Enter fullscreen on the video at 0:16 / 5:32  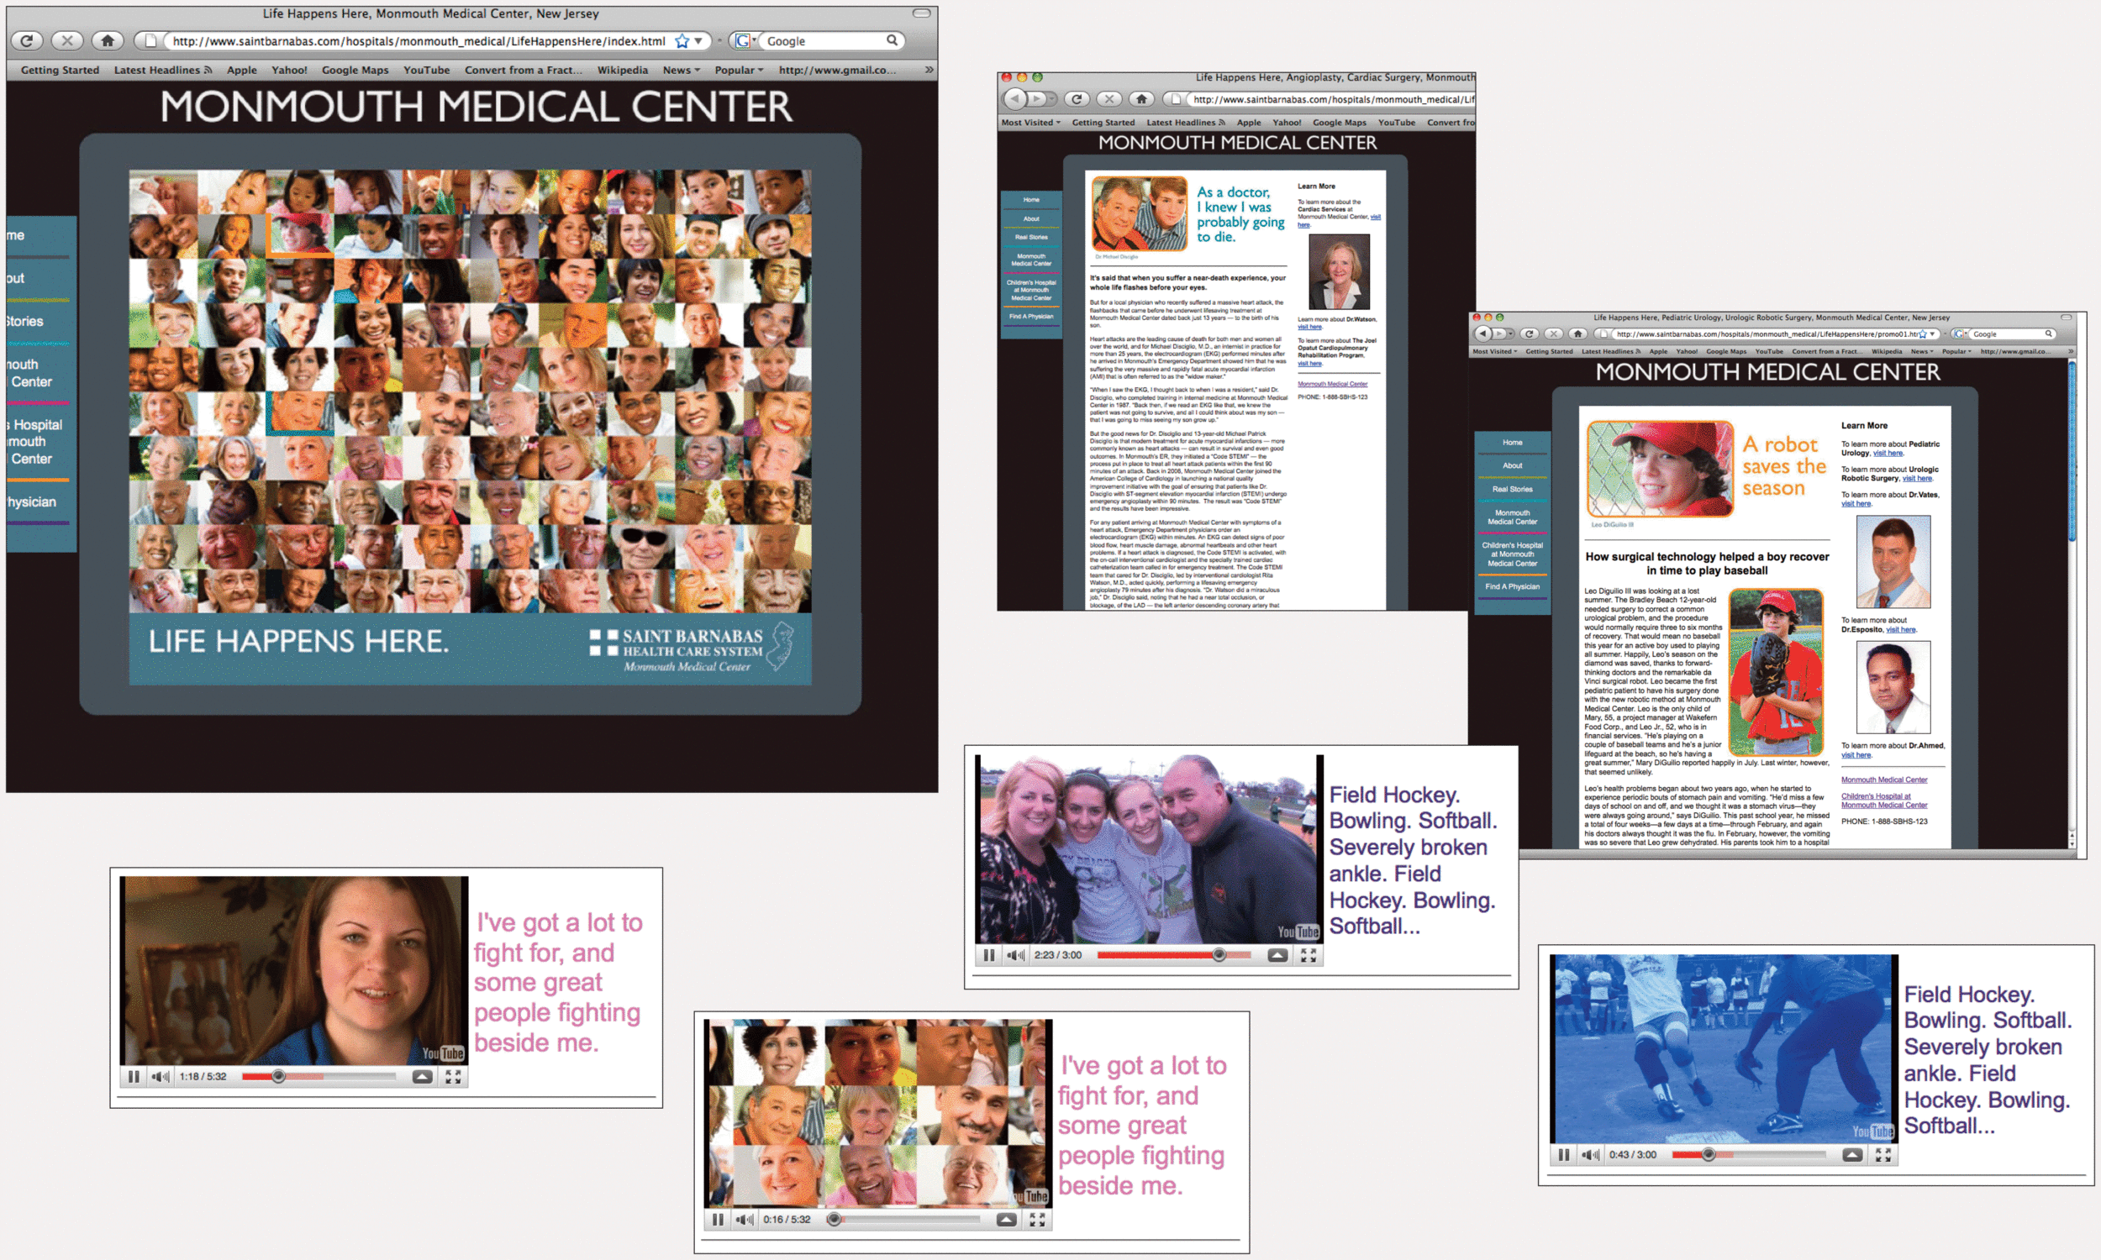(x=1037, y=1219)
